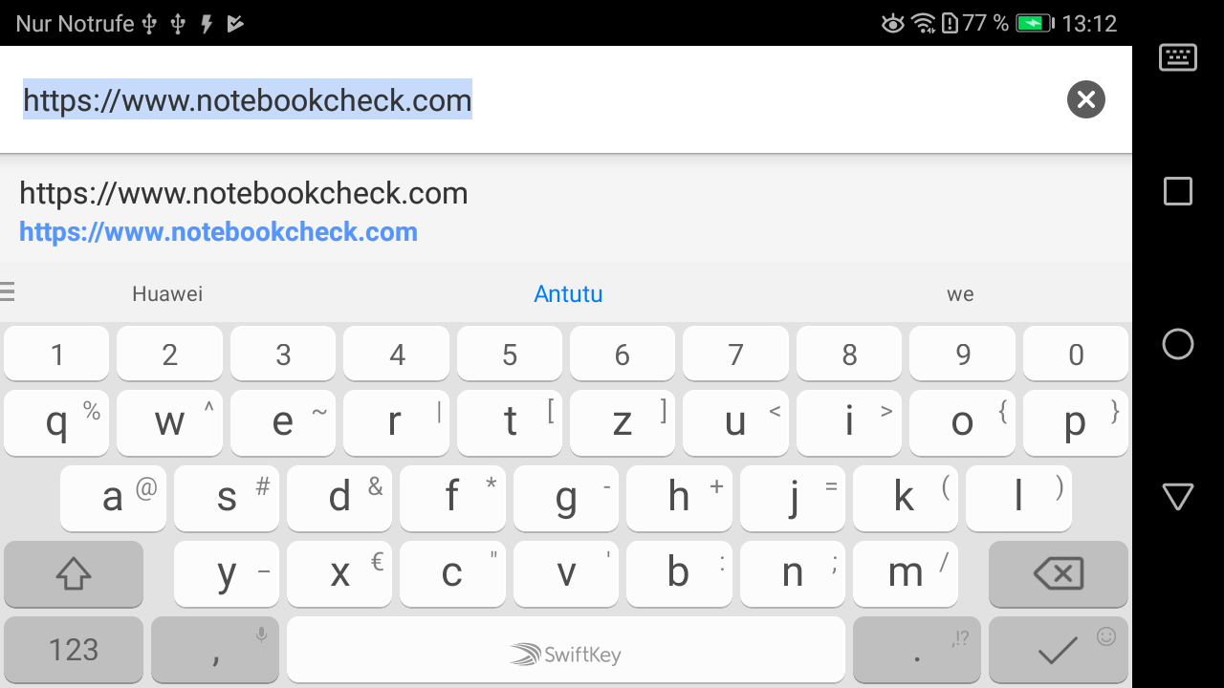Open recent apps with the square icon
The image size is (1224, 688).
1177,191
